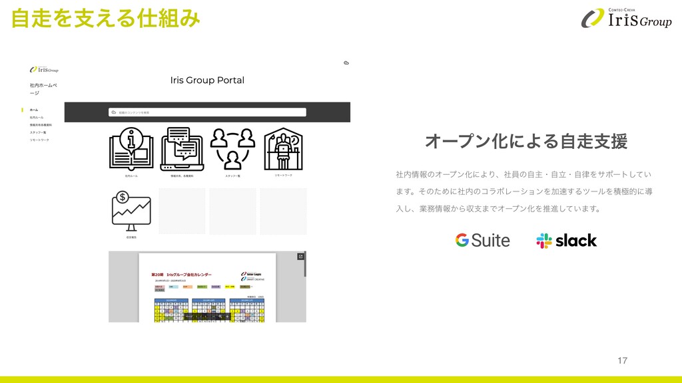Open the スタッフ一覧 people network icon

232,148
